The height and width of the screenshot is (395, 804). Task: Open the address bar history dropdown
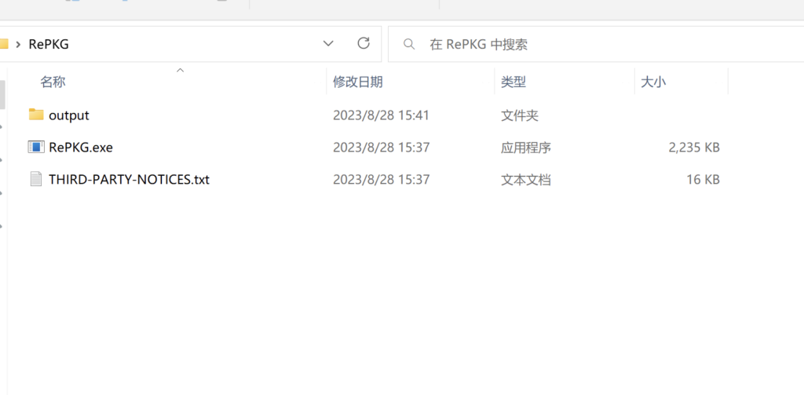click(x=328, y=44)
